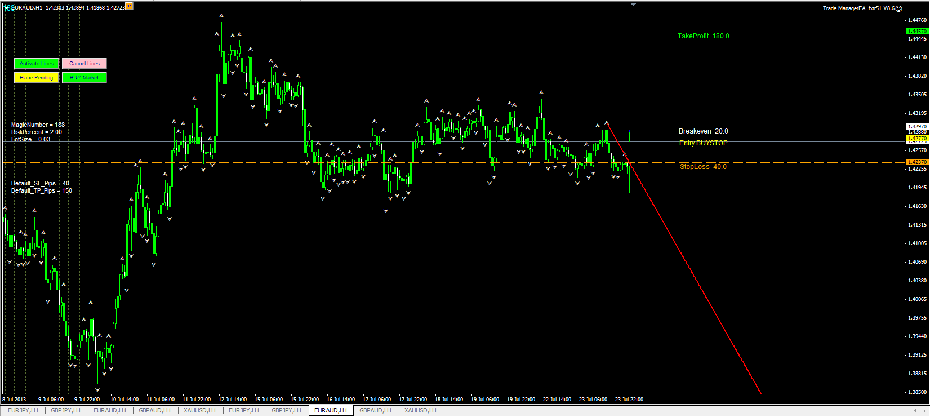This screenshot has width=930, height=417.
Task: Click the white 1.42970 price tag on the axis
Action: pos(916,127)
